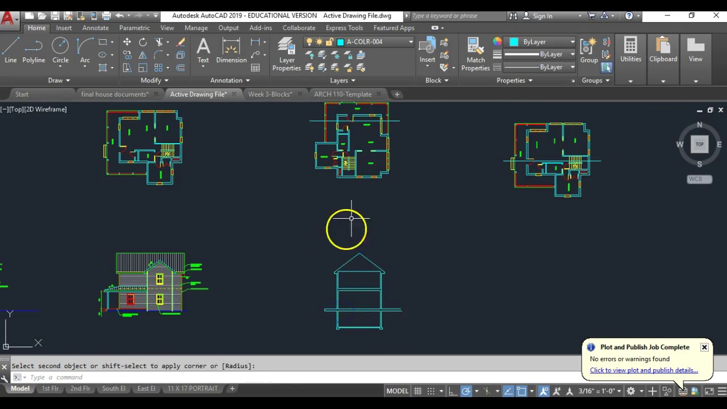Click the Scale tool icon
Screen dimensions: 727x409
tap(143, 68)
